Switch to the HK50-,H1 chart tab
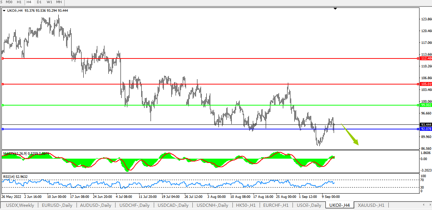This screenshot has width=432, height=210. click(246, 205)
